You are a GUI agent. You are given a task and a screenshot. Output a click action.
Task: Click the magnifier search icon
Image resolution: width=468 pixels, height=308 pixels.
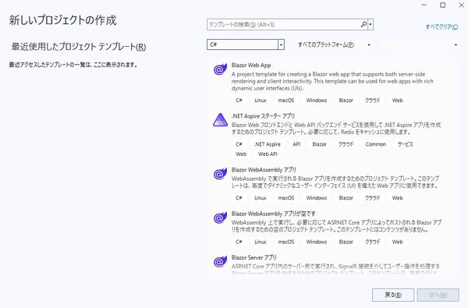coord(363,24)
